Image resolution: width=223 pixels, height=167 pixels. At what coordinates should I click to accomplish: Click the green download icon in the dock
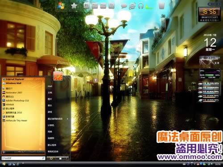click(x=149, y=7)
